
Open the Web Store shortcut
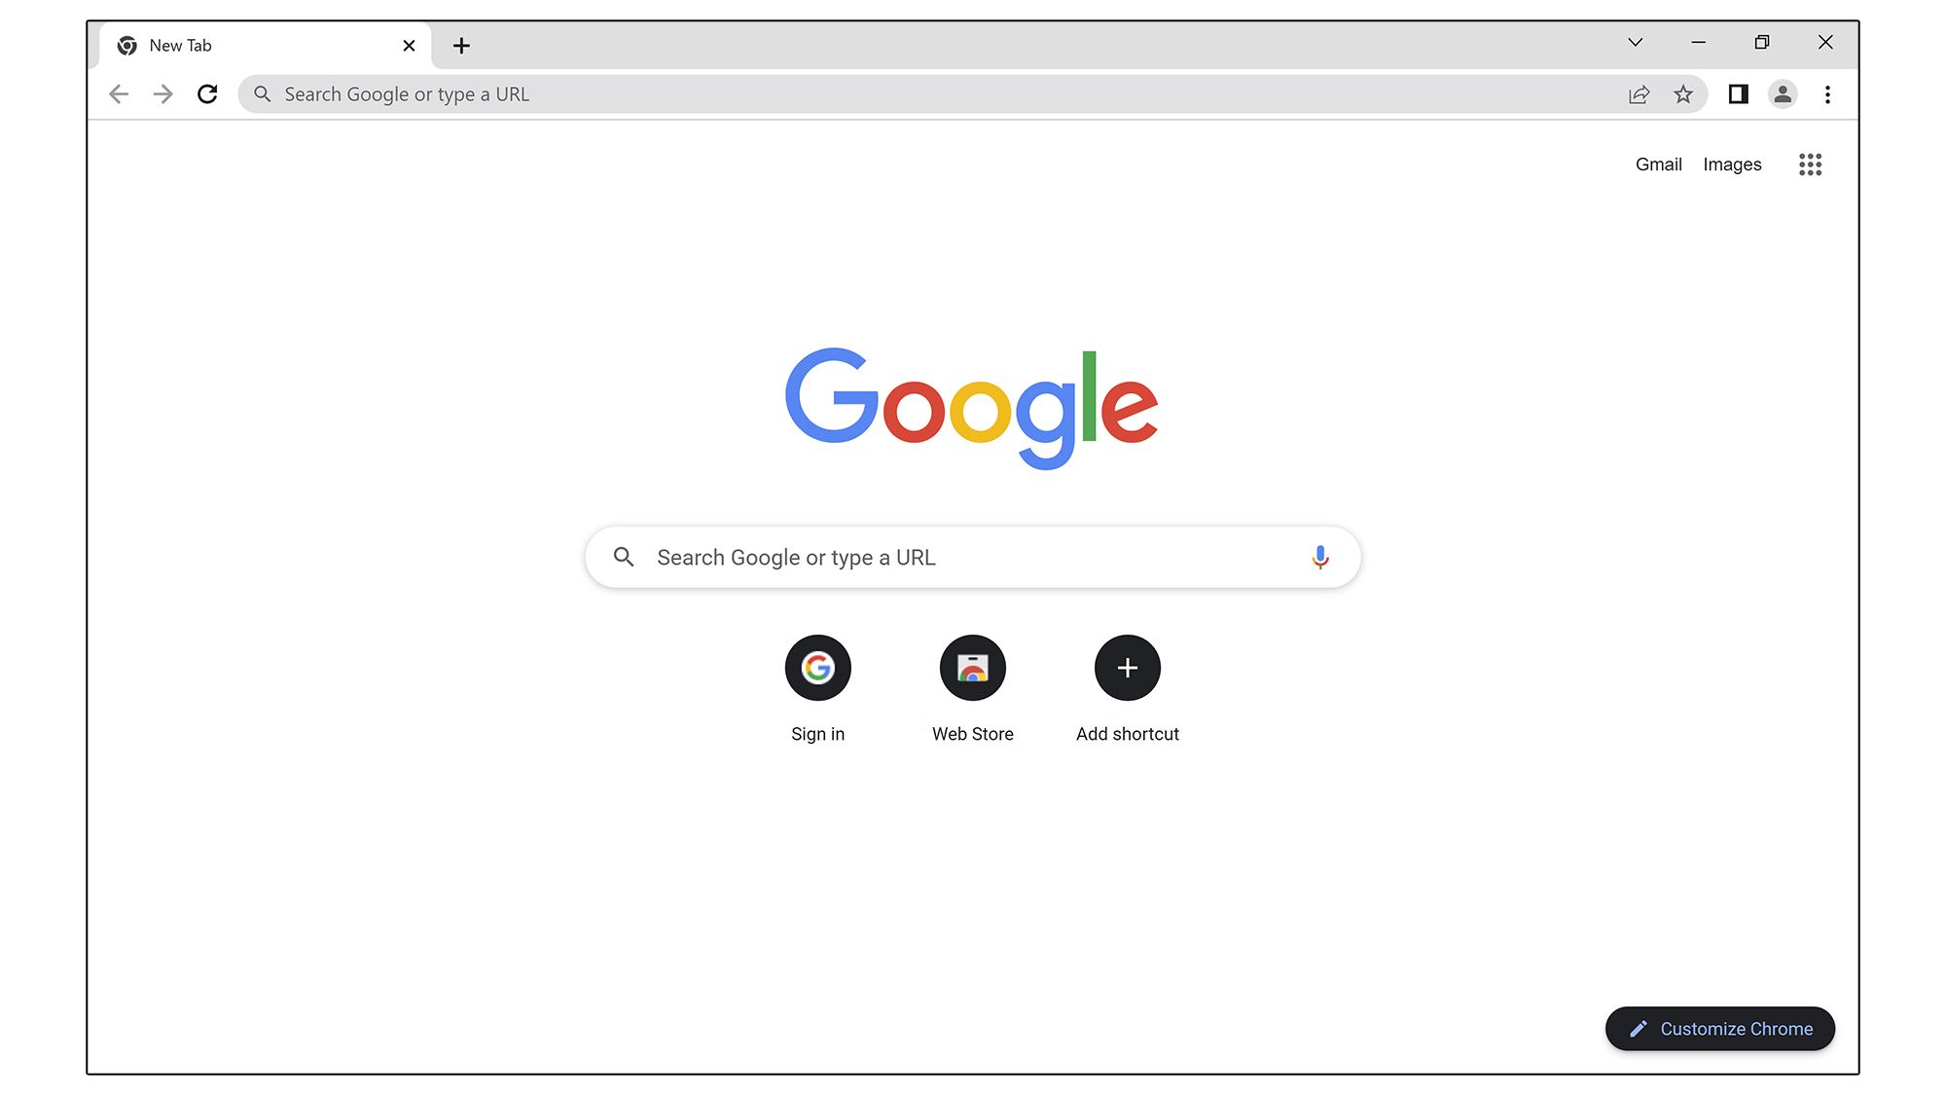point(972,667)
